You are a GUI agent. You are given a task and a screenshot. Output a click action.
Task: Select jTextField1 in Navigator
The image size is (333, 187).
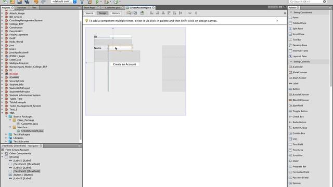(27, 164)
